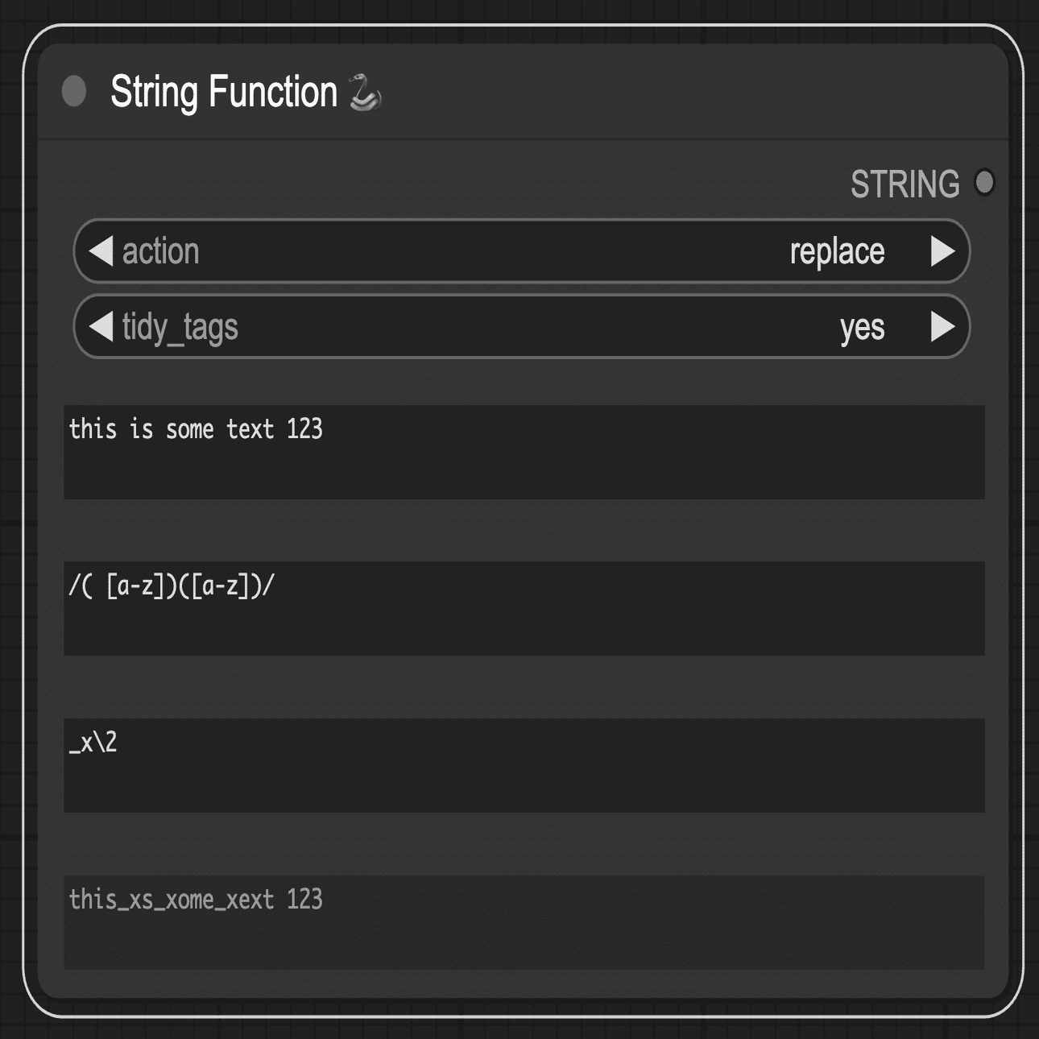The height and width of the screenshot is (1039, 1039).
Task: Click the snake emoji icon in the node title
Action: coord(365,92)
